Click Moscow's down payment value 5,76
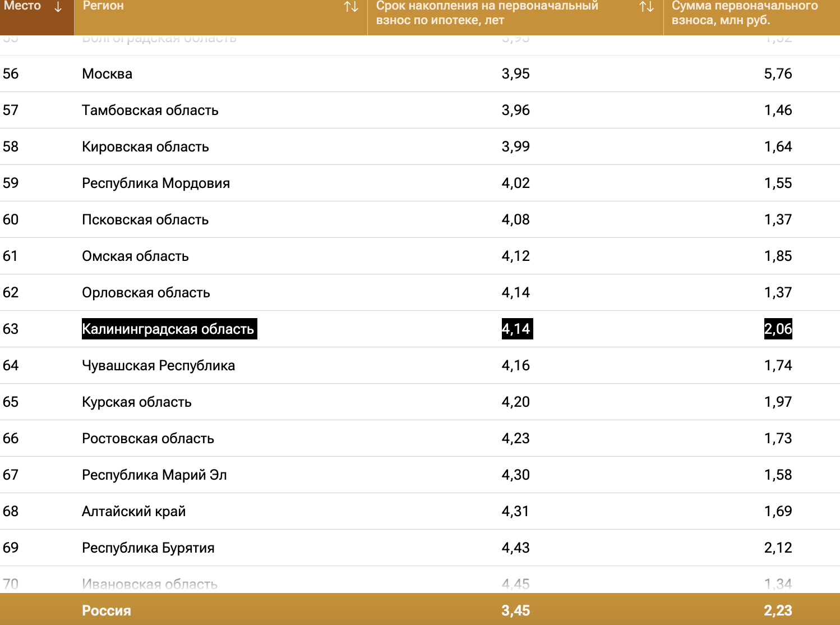840x625 pixels. point(778,73)
